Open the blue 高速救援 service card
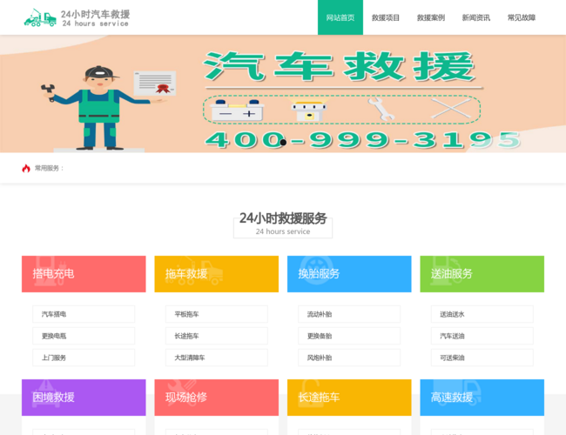566x435 pixels. (x=482, y=398)
